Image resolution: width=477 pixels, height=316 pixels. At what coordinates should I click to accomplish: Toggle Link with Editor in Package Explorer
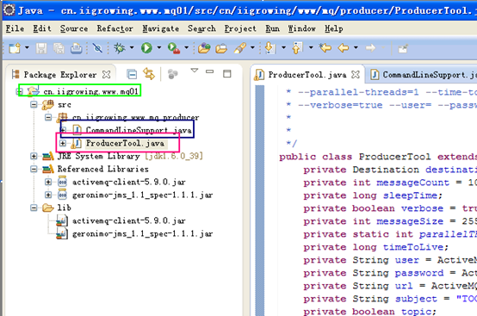point(149,74)
